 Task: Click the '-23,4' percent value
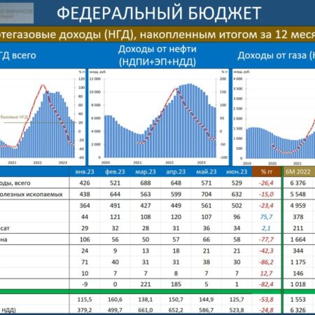tap(266, 206)
